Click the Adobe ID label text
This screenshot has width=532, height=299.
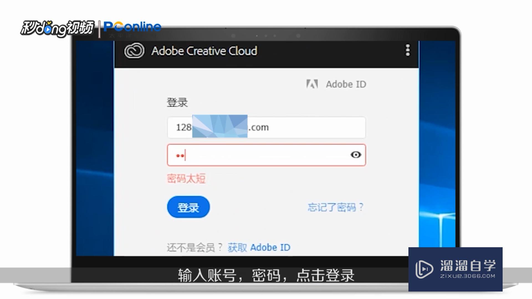pyautogui.click(x=346, y=84)
